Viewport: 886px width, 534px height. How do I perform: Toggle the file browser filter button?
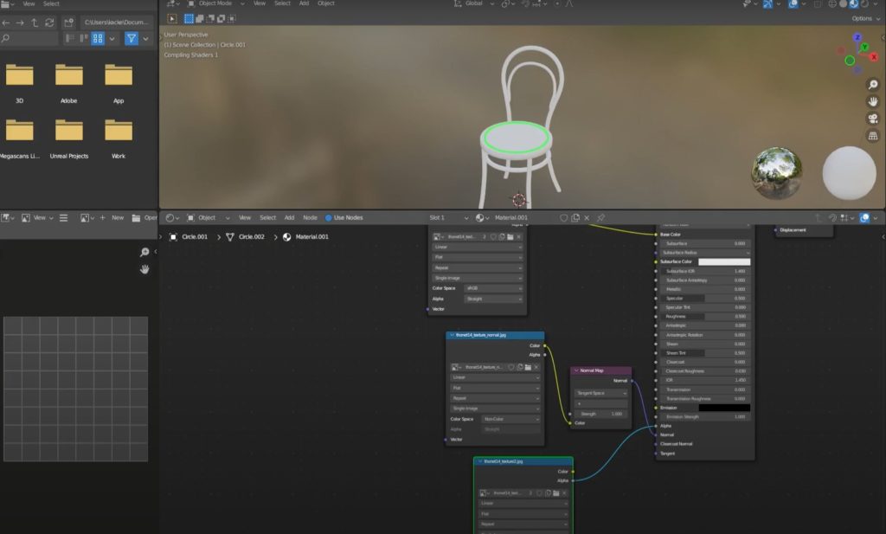(131, 38)
